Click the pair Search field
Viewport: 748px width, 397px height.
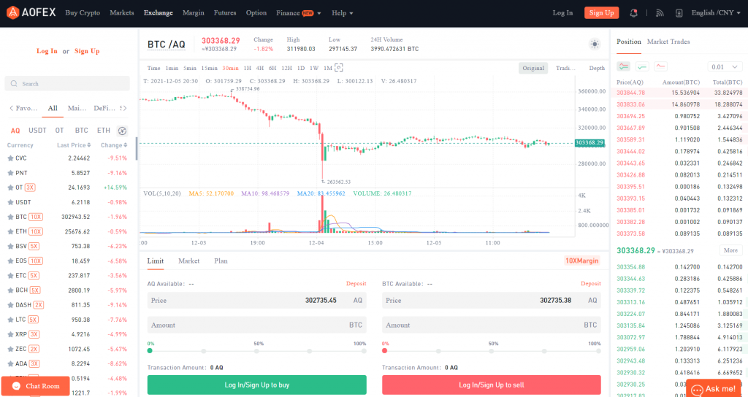(67, 83)
